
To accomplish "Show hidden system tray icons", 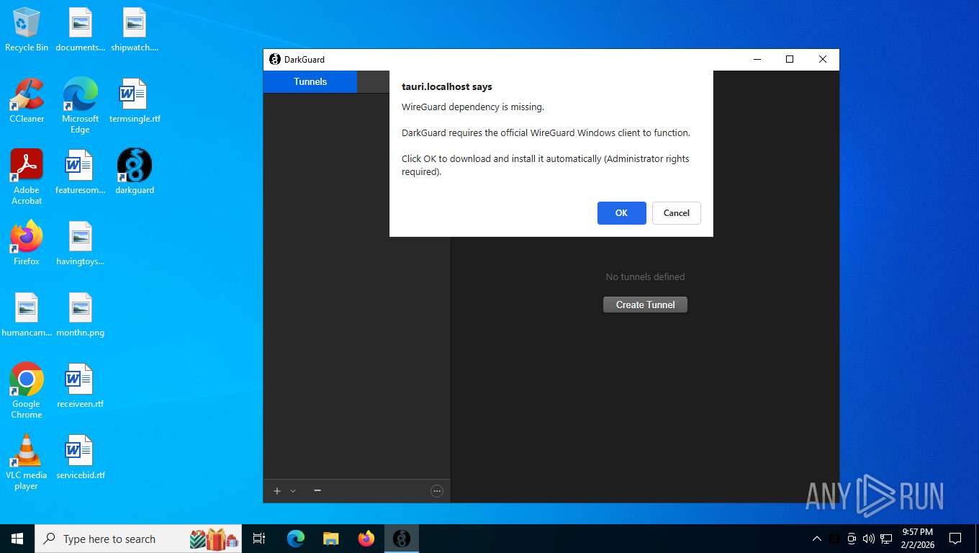I will (817, 539).
